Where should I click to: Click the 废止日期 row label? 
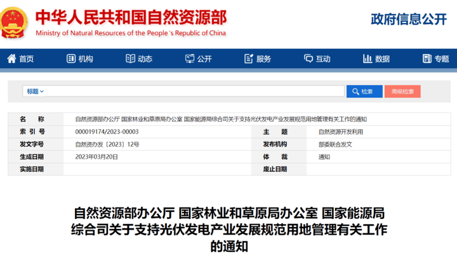[275, 169]
